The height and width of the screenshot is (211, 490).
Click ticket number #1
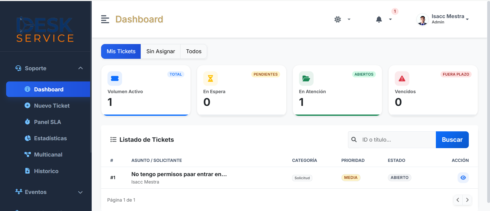click(x=113, y=178)
